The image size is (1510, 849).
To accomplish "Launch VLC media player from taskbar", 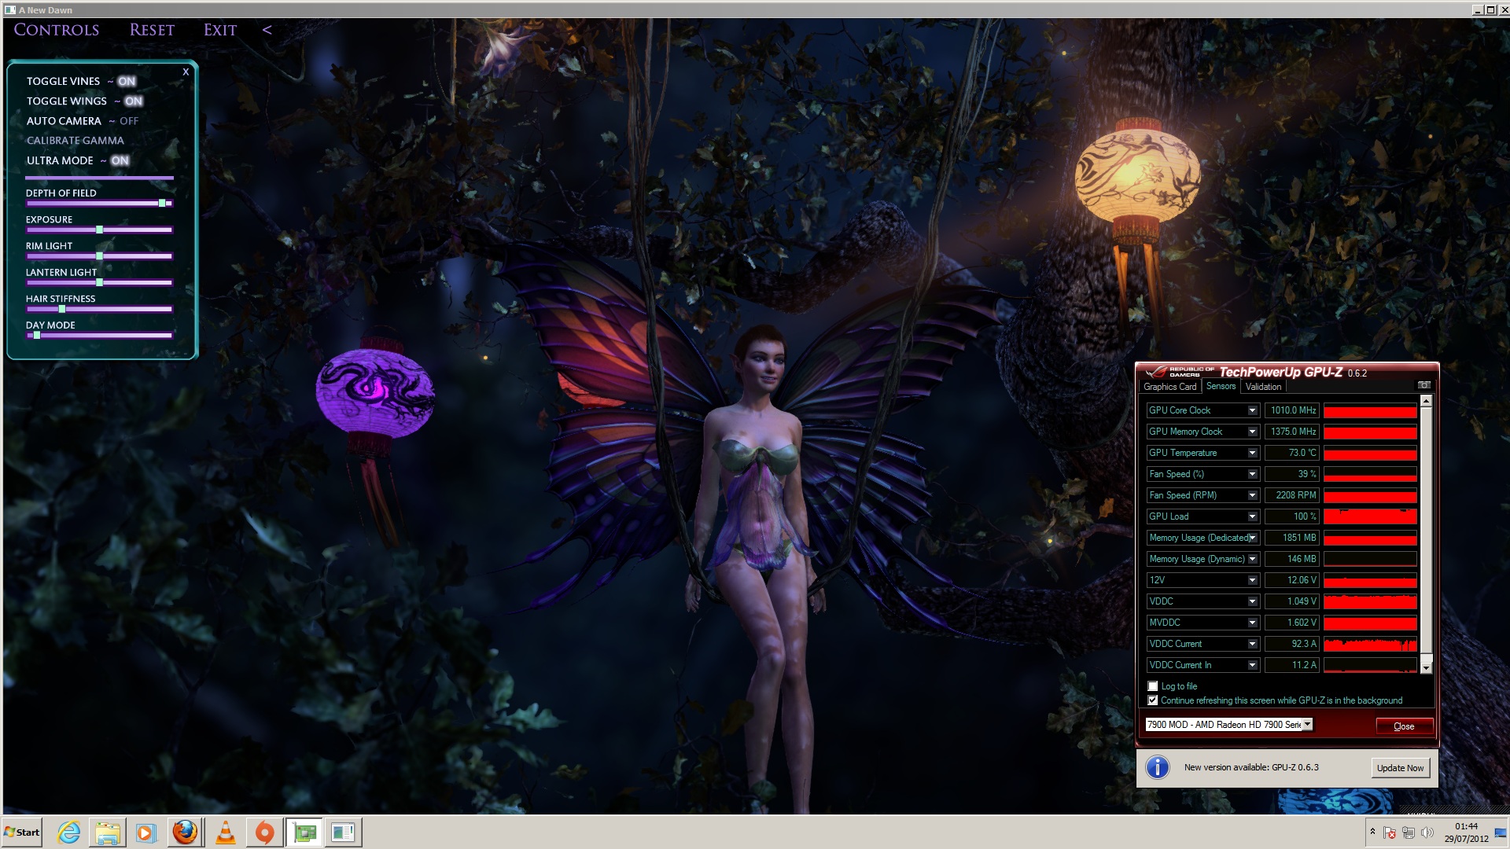I will 225,832.
